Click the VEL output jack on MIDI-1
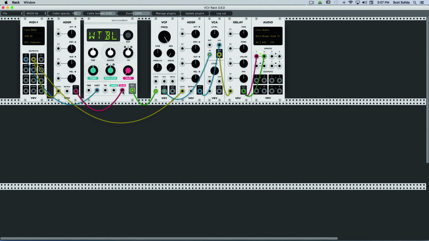 click(x=41, y=59)
